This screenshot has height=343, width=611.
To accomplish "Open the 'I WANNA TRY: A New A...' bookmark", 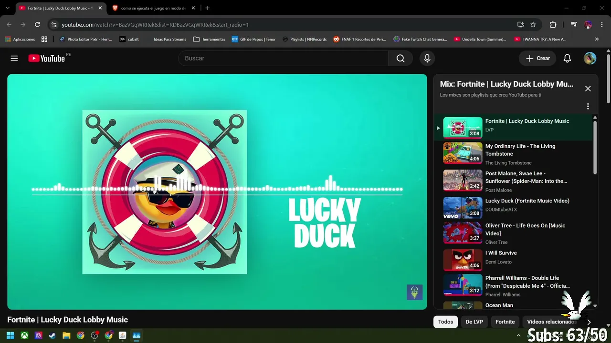I will coord(540,39).
